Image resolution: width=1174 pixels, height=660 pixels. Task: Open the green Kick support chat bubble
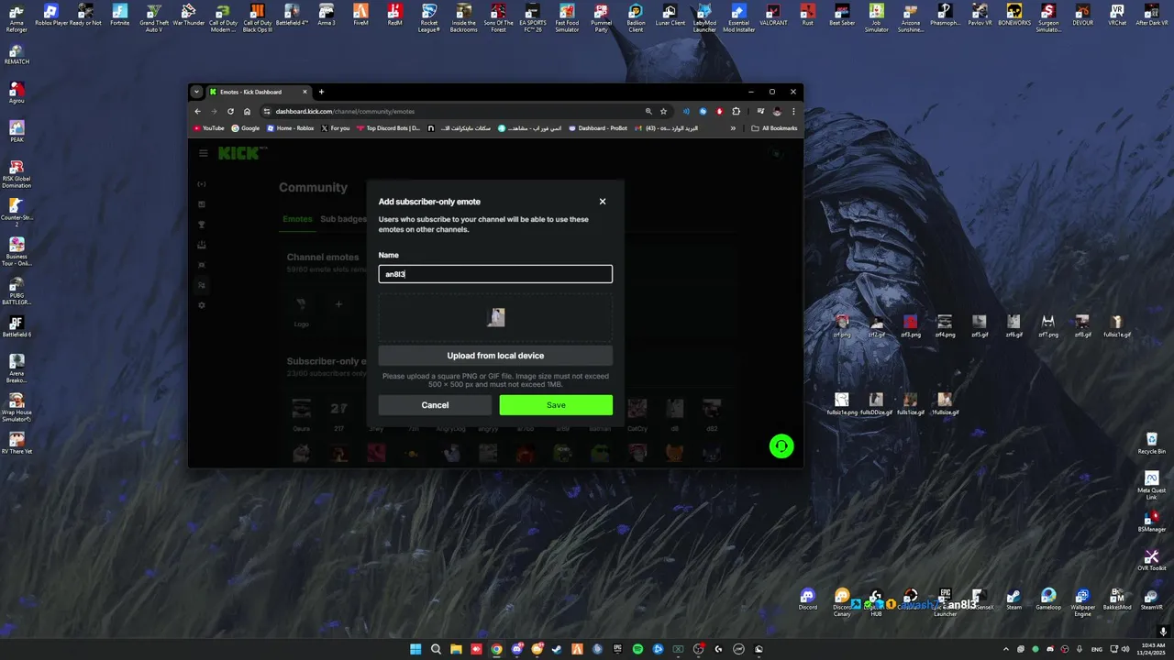pos(781,446)
